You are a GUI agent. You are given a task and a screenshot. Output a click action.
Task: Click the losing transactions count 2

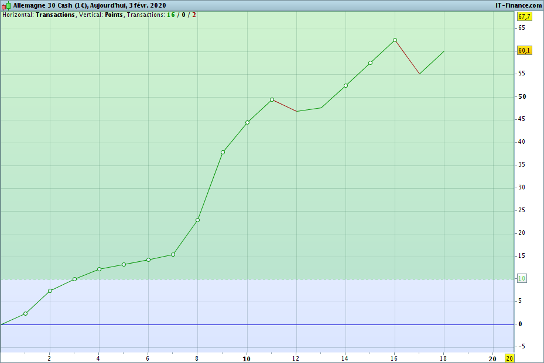(194, 15)
